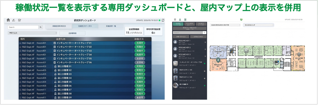Select row インキュベーター・オートクレーブ 06
318x105 pixels.
coord(85,62)
